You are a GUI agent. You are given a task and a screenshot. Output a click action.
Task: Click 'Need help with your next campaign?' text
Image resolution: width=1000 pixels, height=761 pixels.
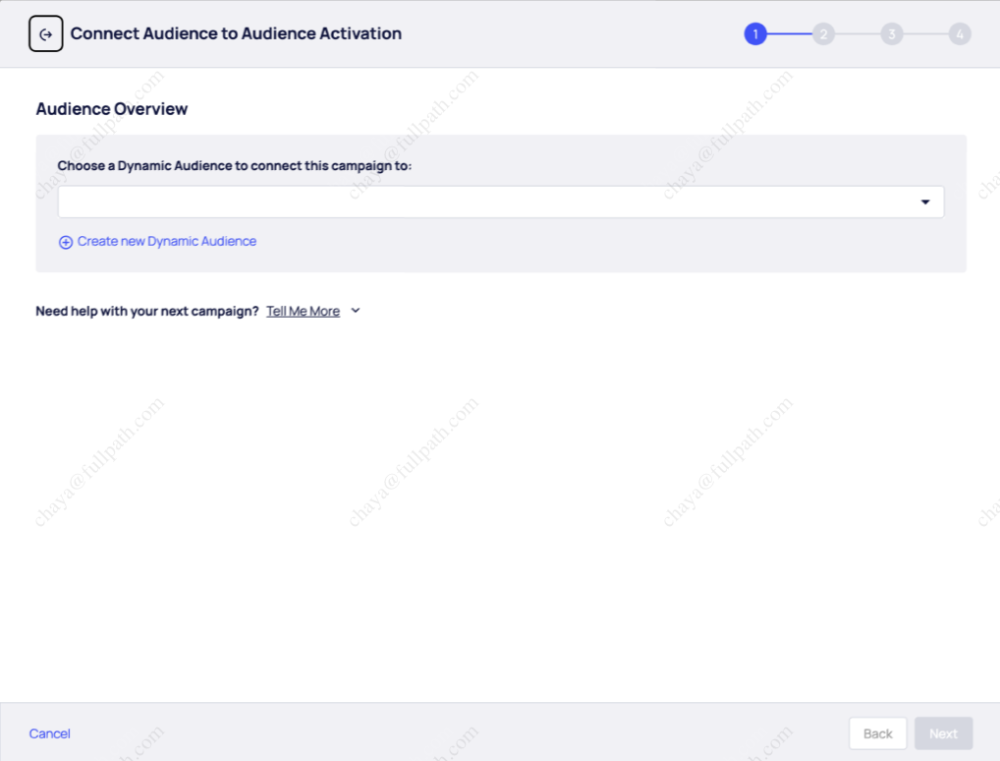[147, 311]
